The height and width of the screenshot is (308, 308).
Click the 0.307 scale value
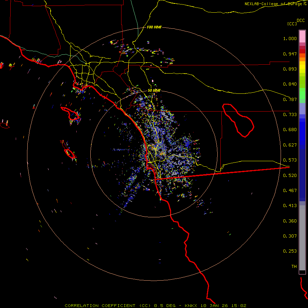point(290,236)
